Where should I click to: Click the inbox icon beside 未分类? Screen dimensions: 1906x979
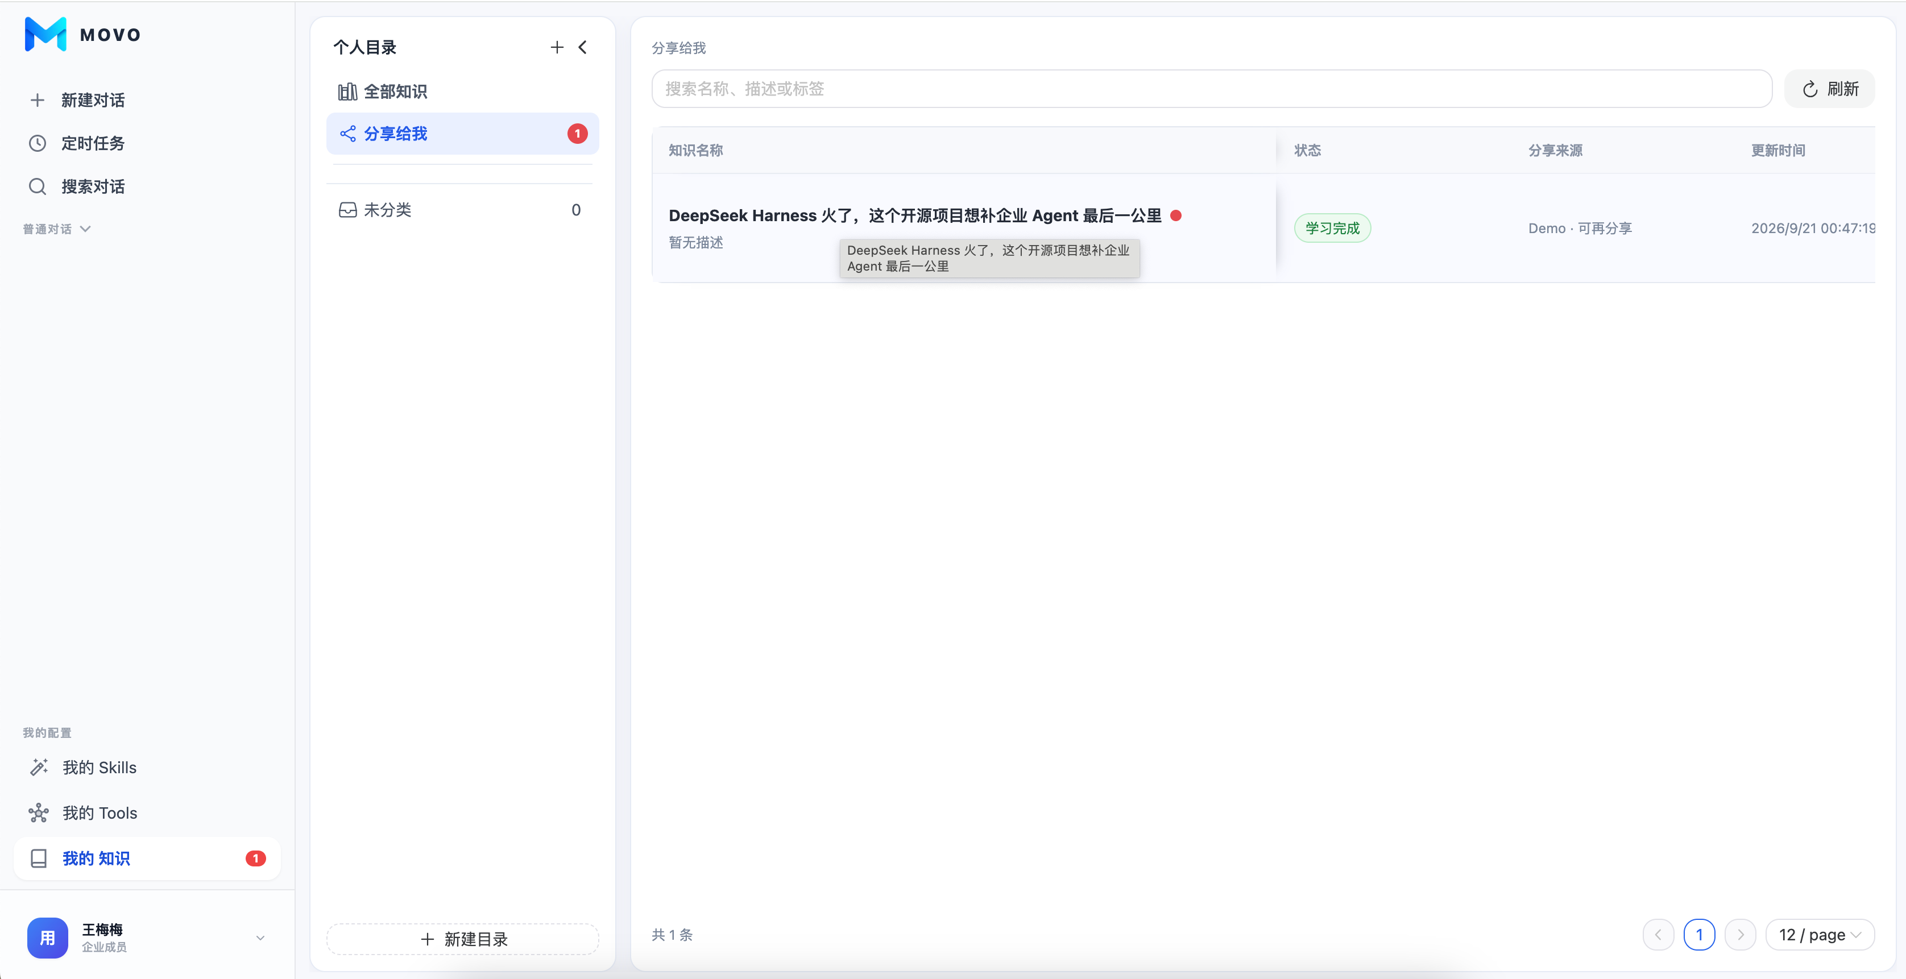click(x=348, y=210)
